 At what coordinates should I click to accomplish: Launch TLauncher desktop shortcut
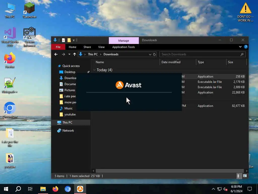click(x=29, y=10)
